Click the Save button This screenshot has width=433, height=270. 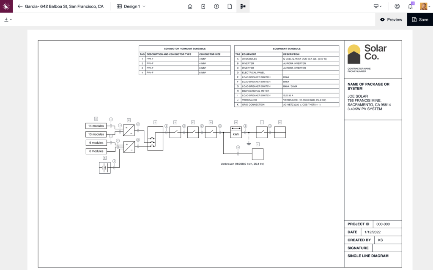(420, 19)
